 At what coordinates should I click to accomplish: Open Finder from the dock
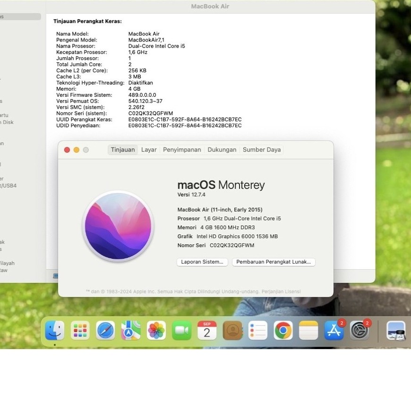54,330
